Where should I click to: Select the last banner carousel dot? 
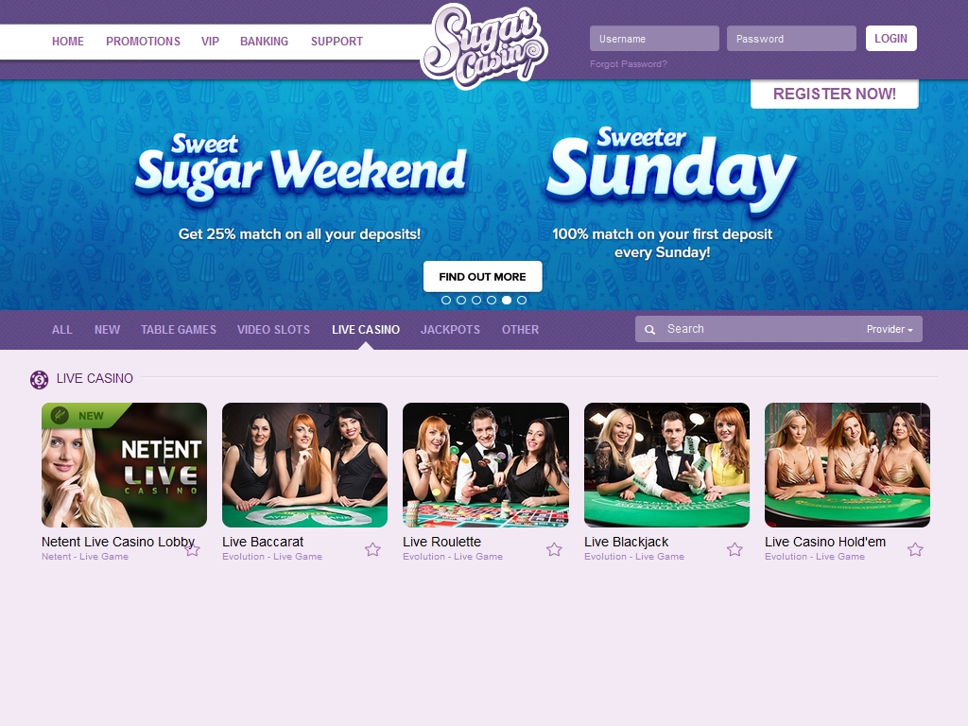(x=522, y=300)
